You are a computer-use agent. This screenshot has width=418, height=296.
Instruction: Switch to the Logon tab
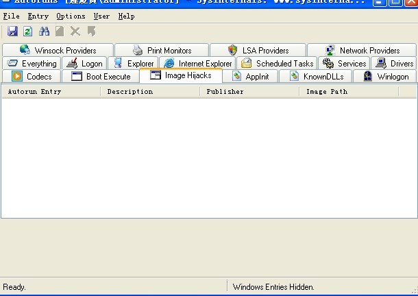(84, 64)
